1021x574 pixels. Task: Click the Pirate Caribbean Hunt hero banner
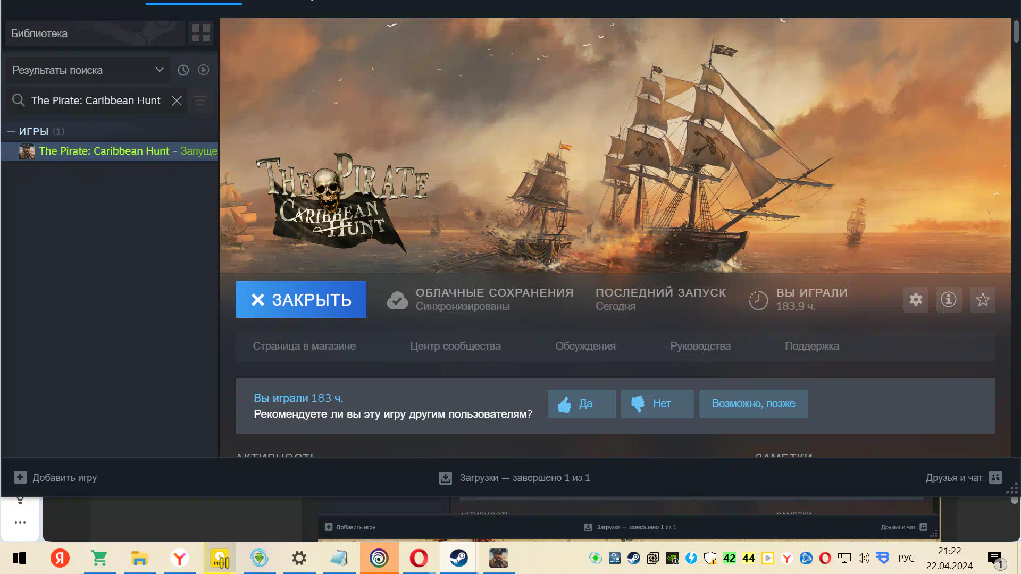click(x=615, y=146)
